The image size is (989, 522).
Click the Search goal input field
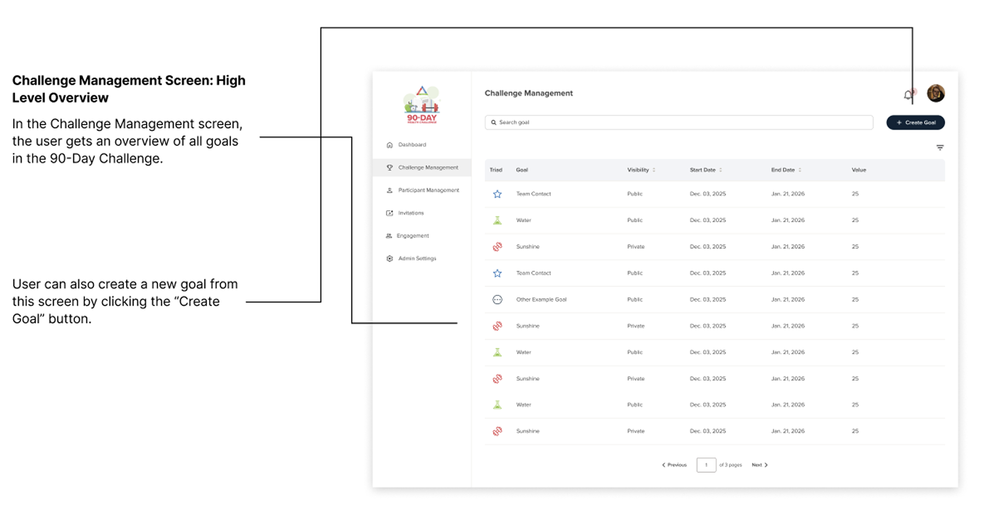[679, 123]
